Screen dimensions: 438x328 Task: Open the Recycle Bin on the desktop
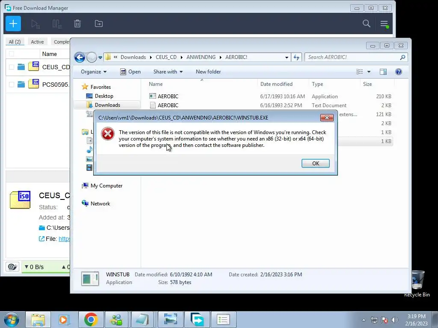point(417,284)
